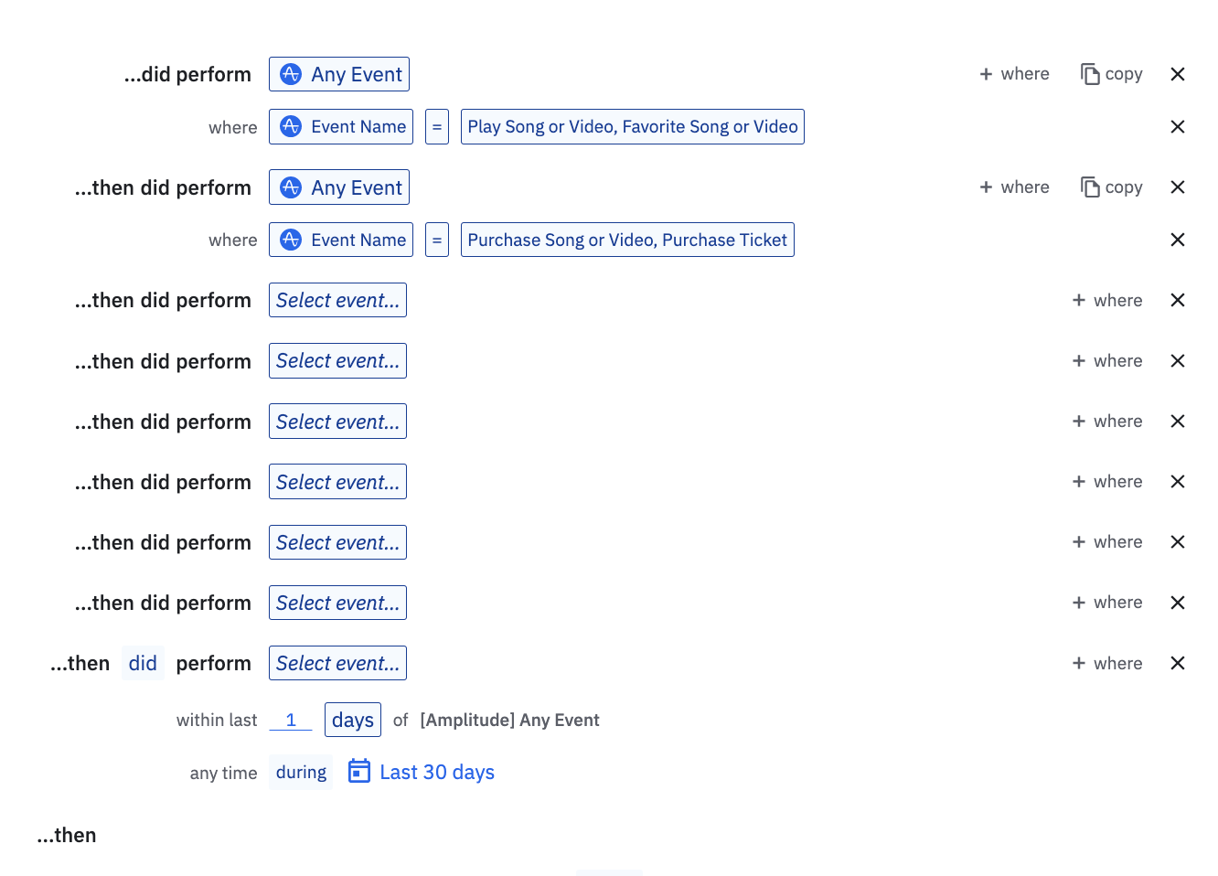This screenshot has height=876, width=1218.
Task: Open the first Any Event dropdown
Action: (x=339, y=74)
